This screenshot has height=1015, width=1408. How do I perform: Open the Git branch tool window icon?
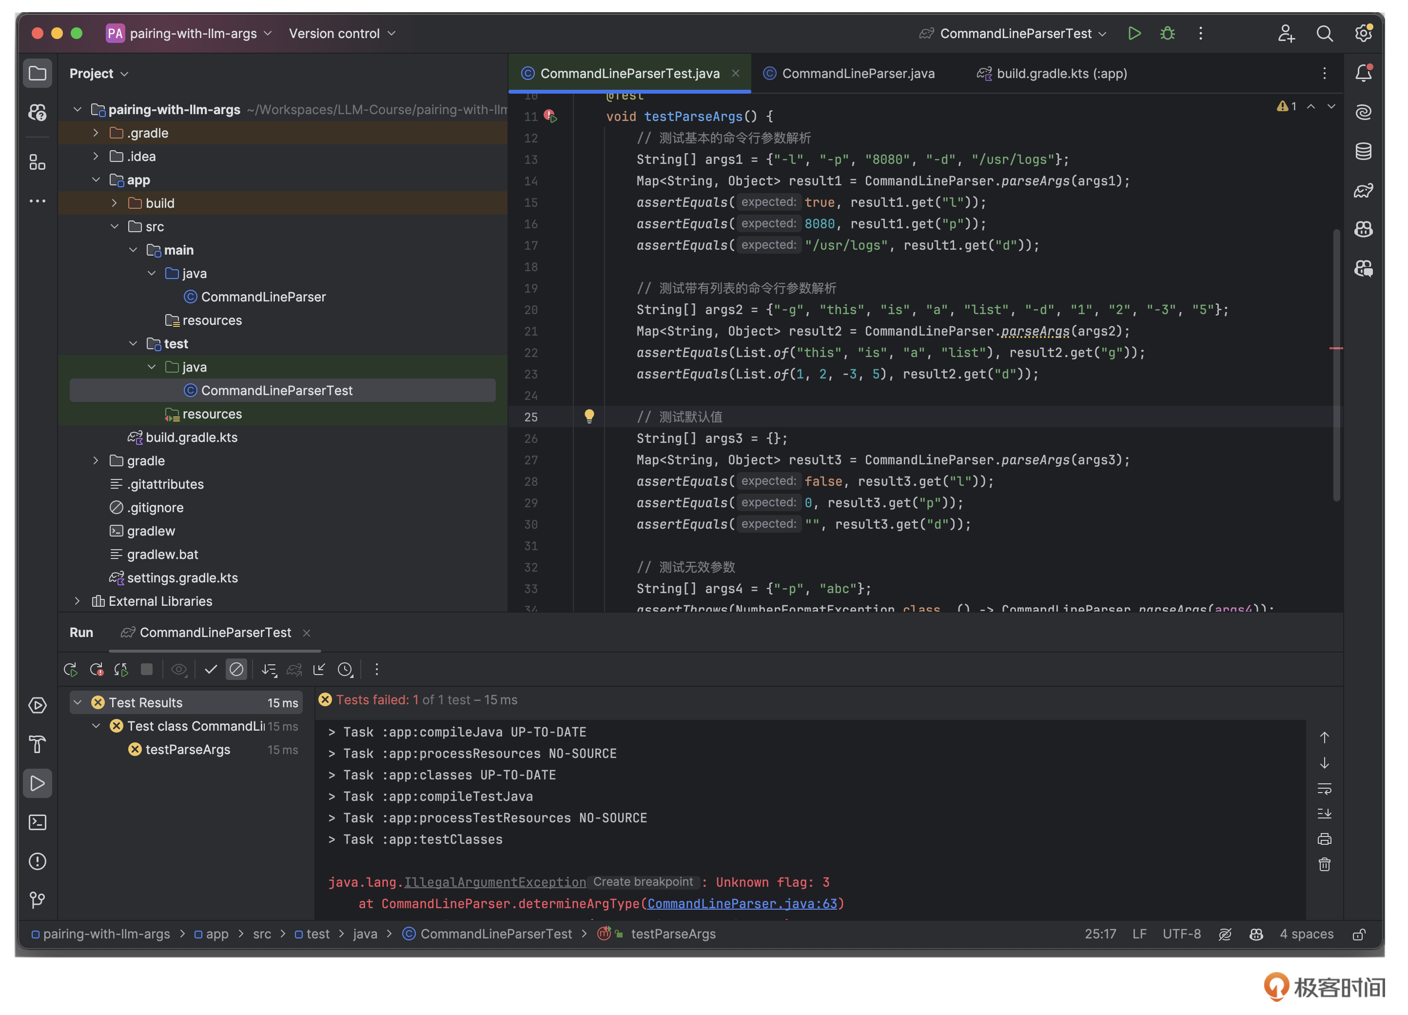point(37,900)
